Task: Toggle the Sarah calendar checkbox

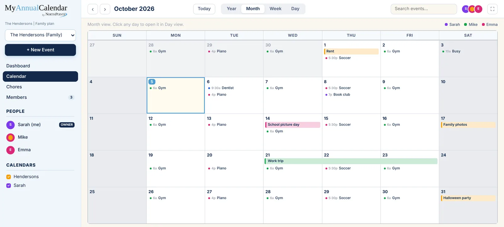Action: click(x=9, y=185)
